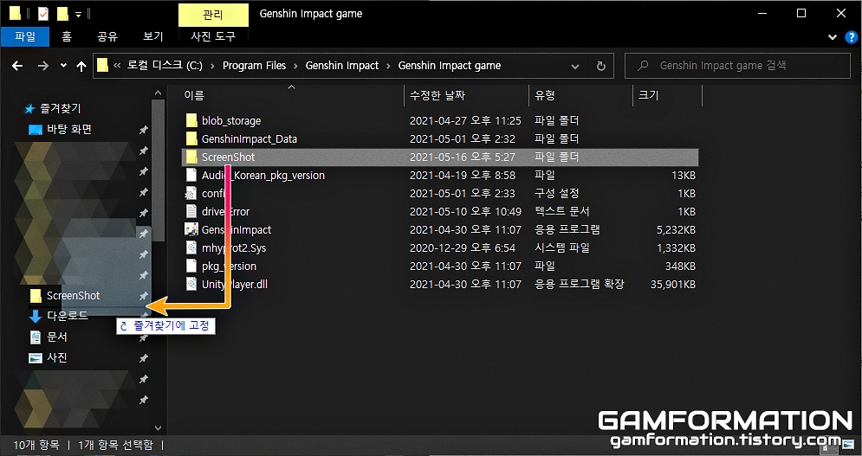This screenshot has height=456, width=862.
Task: Open the 파일 menu tab
Action: [25, 36]
